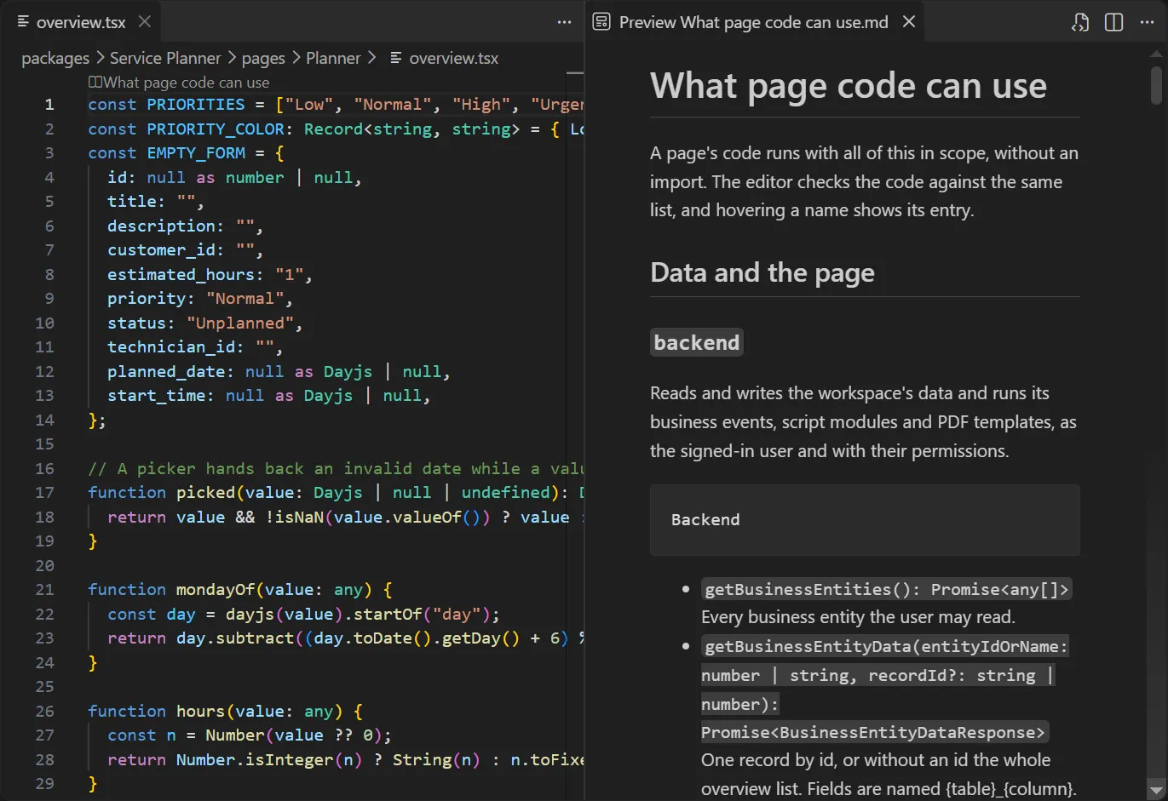Click the file icon in the overview.tsx breadcrumb
The height and width of the screenshot is (801, 1168).
pos(396,58)
